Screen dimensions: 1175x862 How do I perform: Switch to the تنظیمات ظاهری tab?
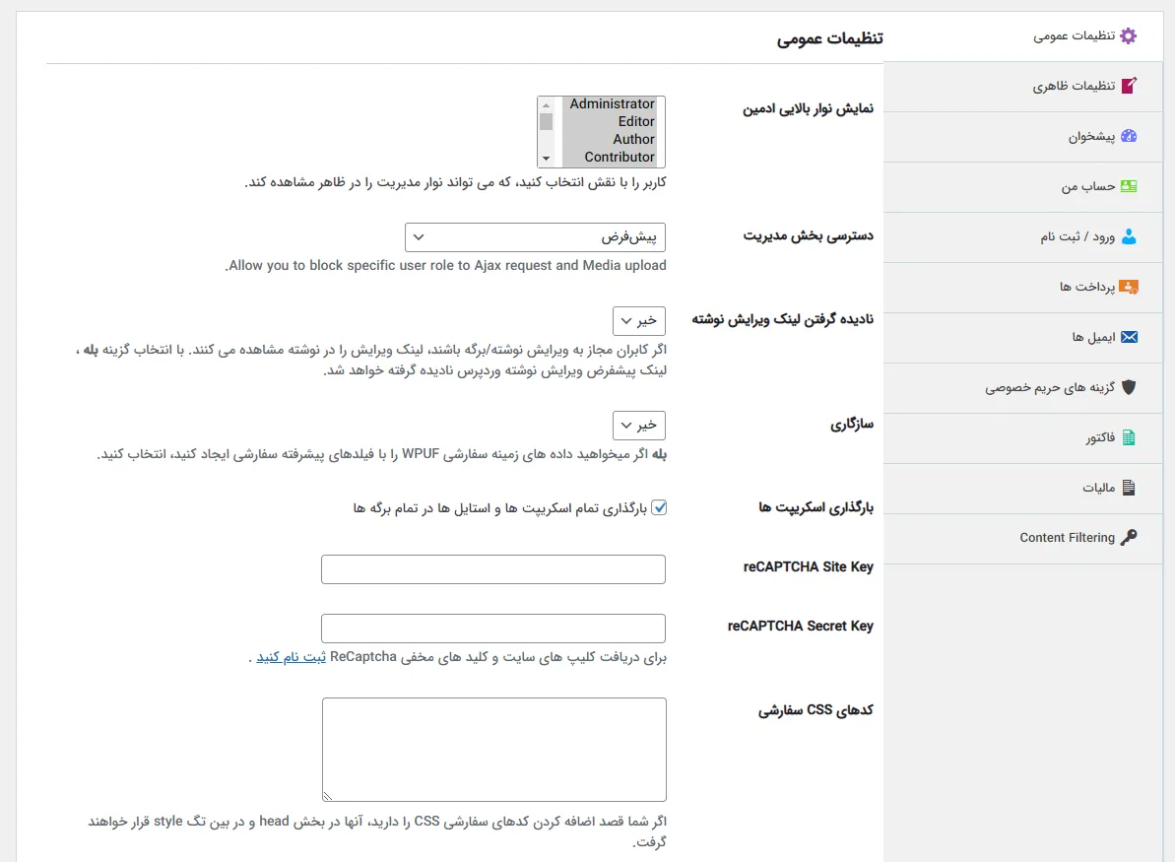pos(1023,87)
